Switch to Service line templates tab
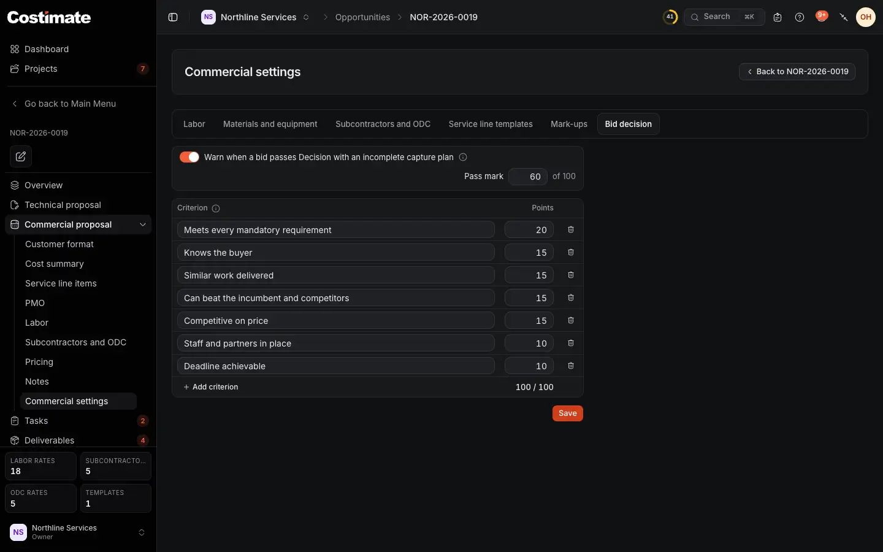 [x=491, y=124]
